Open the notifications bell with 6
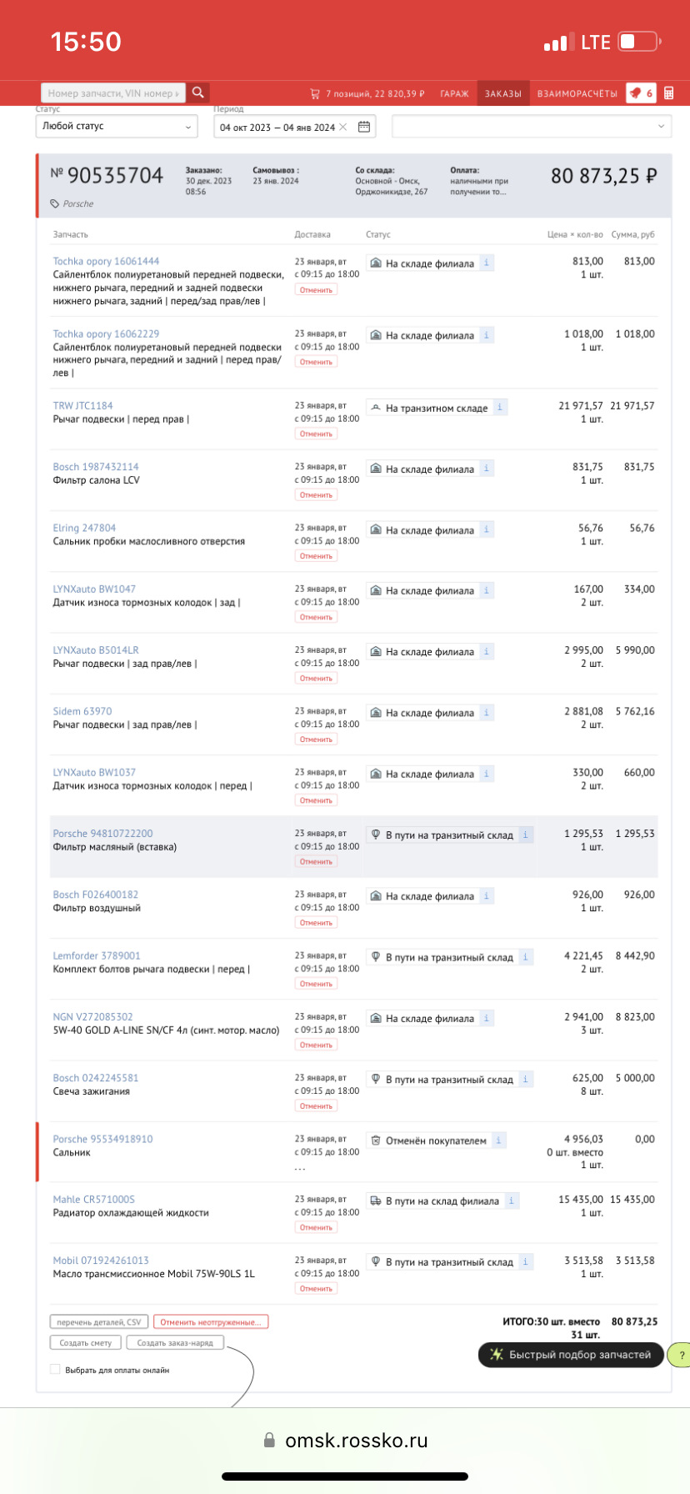The width and height of the screenshot is (690, 1494). point(641,93)
